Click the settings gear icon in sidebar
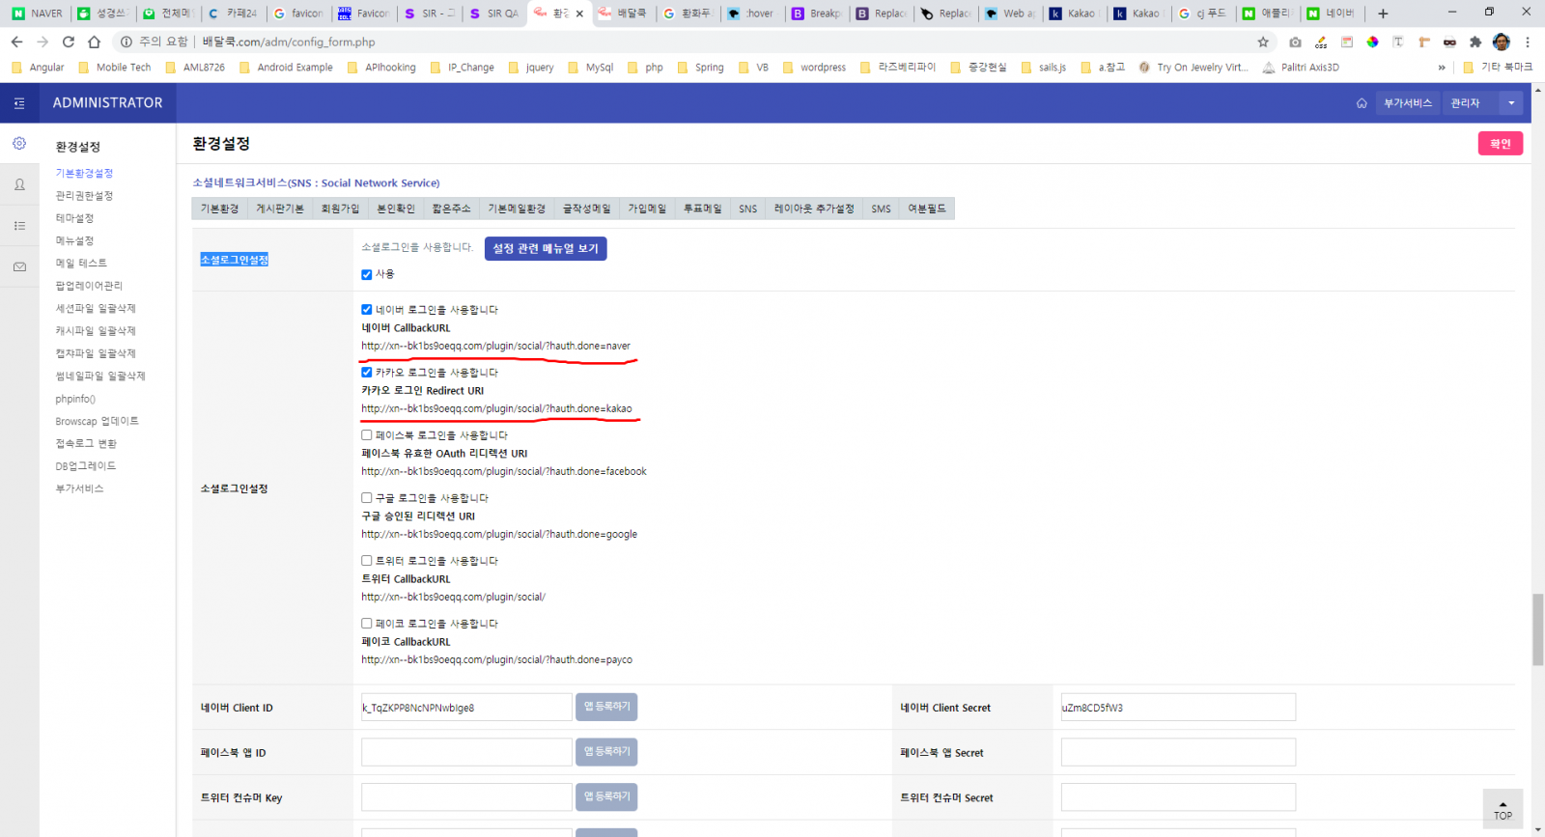1545x837 pixels. click(19, 144)
